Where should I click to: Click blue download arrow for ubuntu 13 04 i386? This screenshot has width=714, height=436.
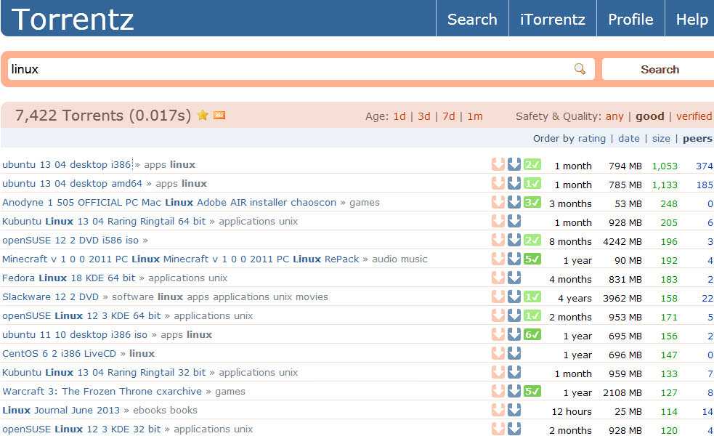(514, 164)
